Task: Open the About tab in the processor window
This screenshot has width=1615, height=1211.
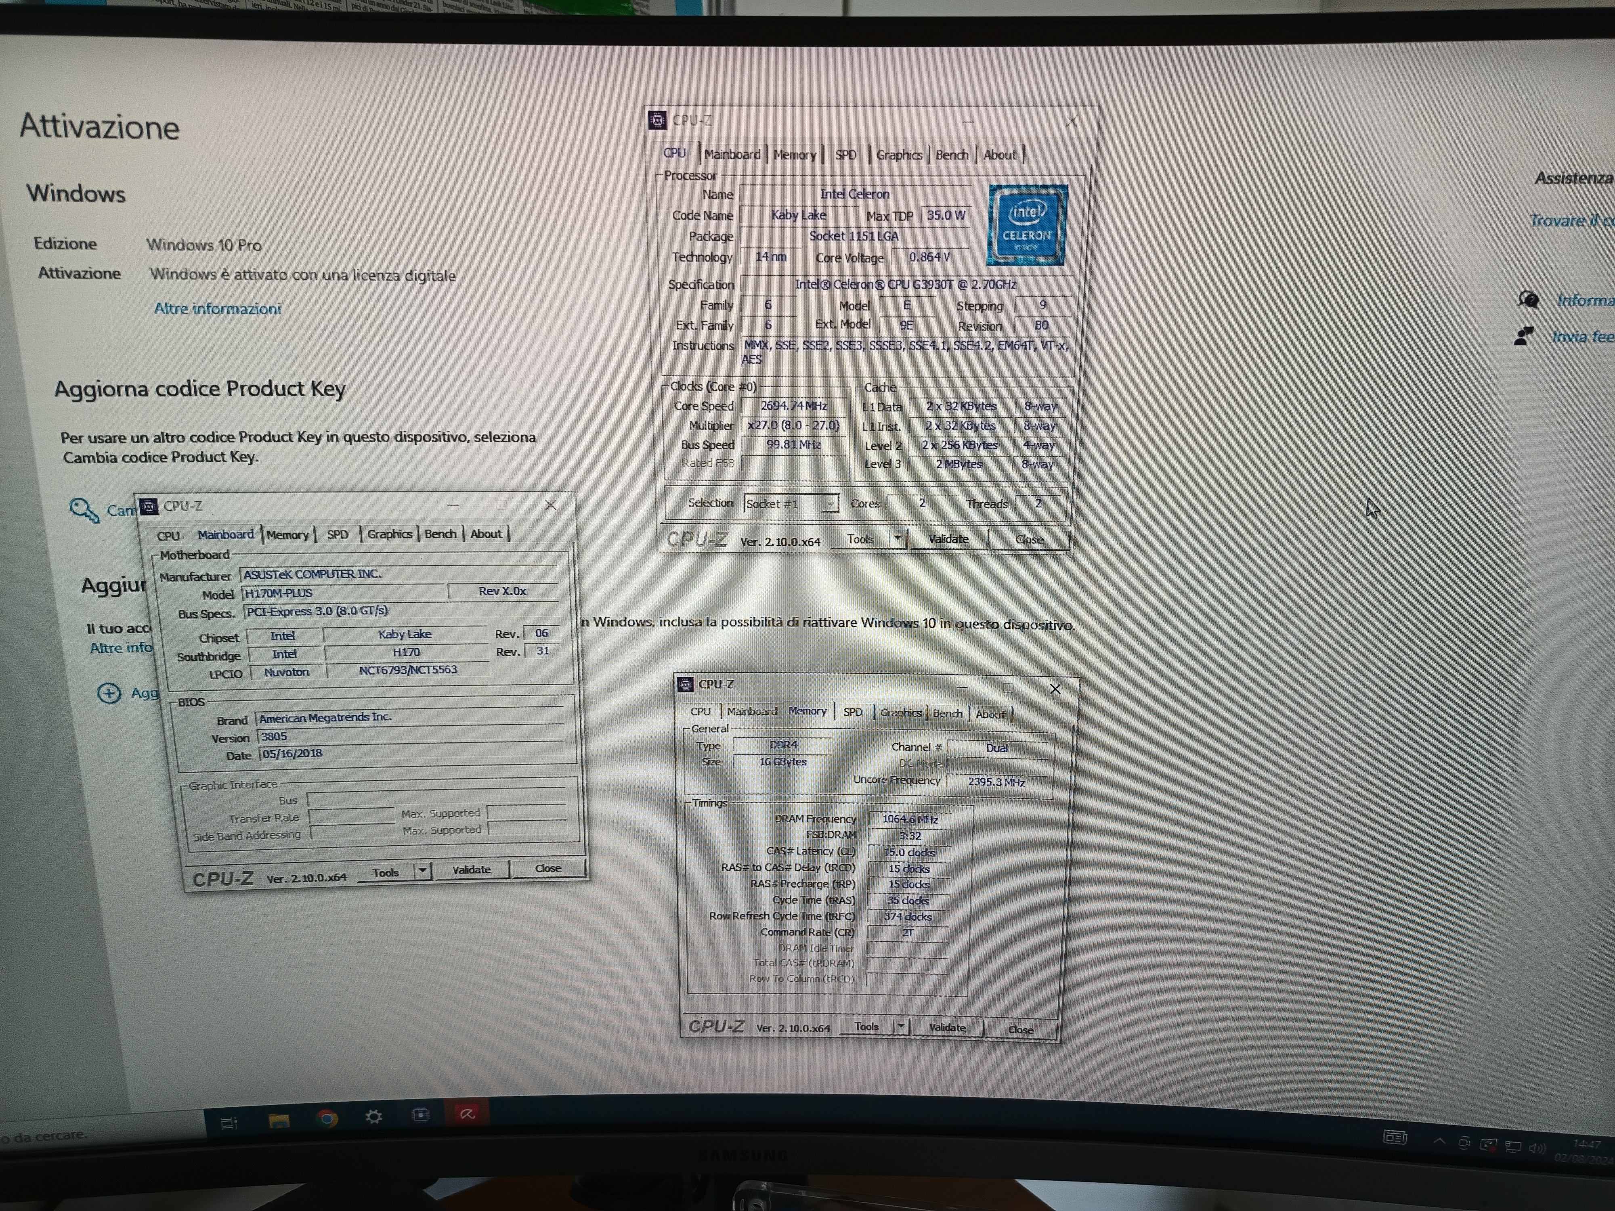Action: coord(1000,155)
